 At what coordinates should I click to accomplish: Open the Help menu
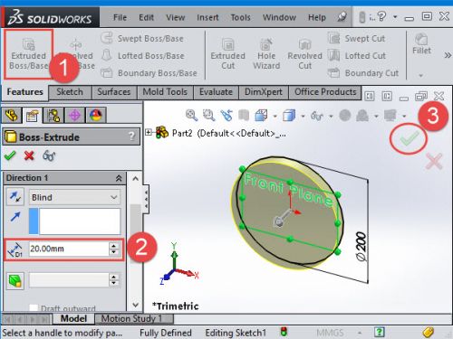tap(317, 17)
